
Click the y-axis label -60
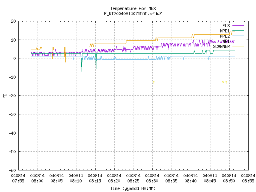[12, 170]
